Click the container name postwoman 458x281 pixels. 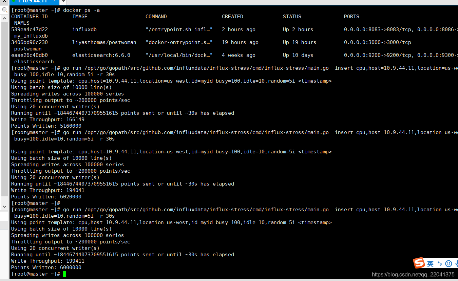pos(28,49)
